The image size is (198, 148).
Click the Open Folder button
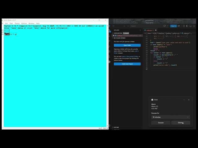coord(127,45)
